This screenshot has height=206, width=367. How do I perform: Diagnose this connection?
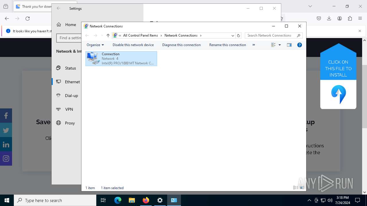(181, 45)
